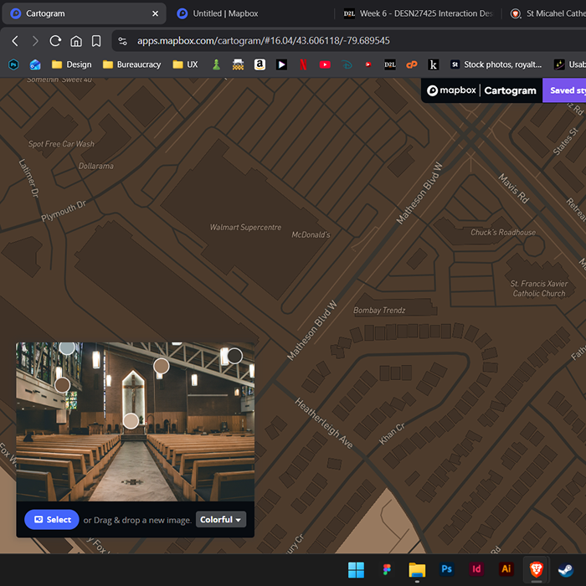Viewport: 586px width, 586px height.
Task: Click the Bombay Trendz map label
Action: click(379, 311)
